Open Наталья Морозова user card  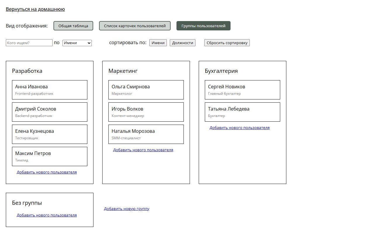coord(146,134)
